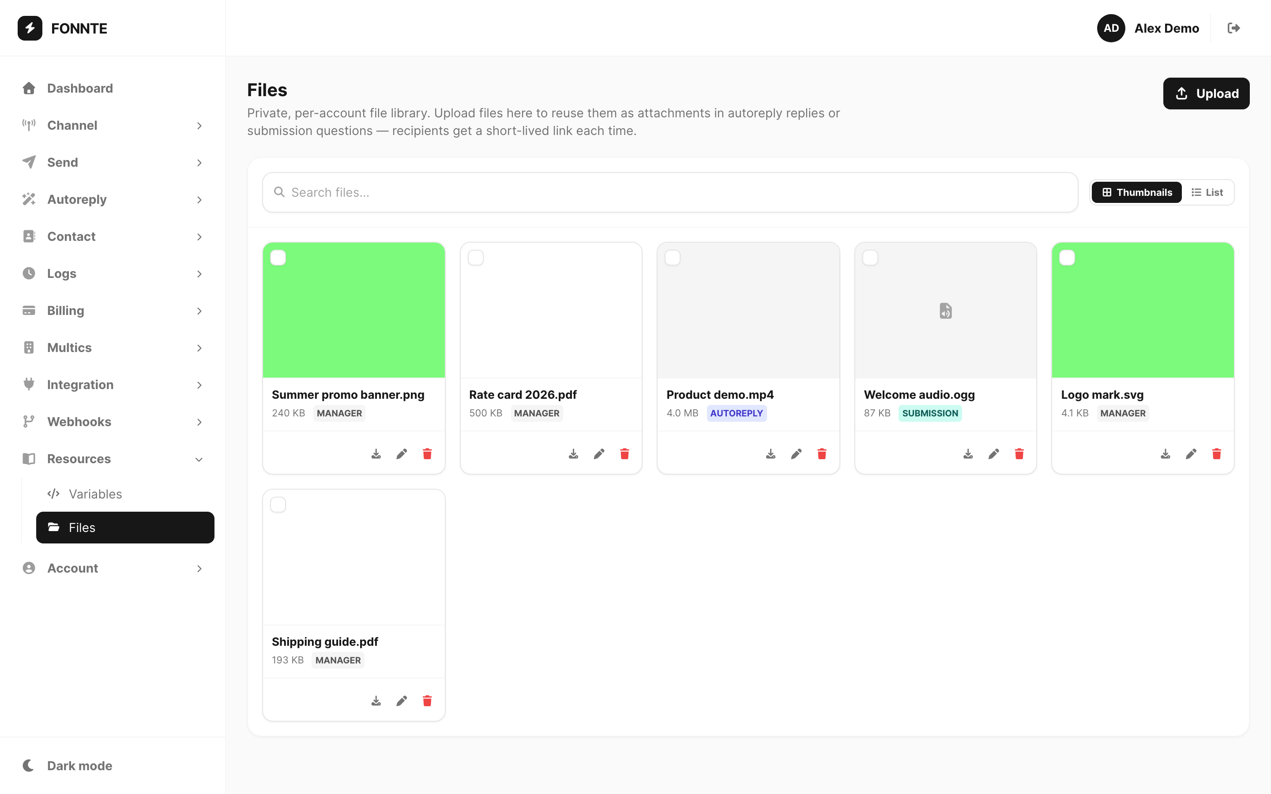Expand the Channel menu chevron
The image size is (1271, 794).
point(199,126)
